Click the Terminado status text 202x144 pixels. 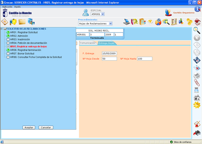(x=97, y=38)
